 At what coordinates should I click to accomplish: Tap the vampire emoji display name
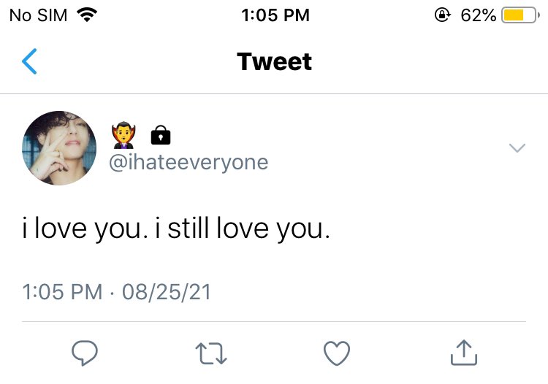coord(123,135)
